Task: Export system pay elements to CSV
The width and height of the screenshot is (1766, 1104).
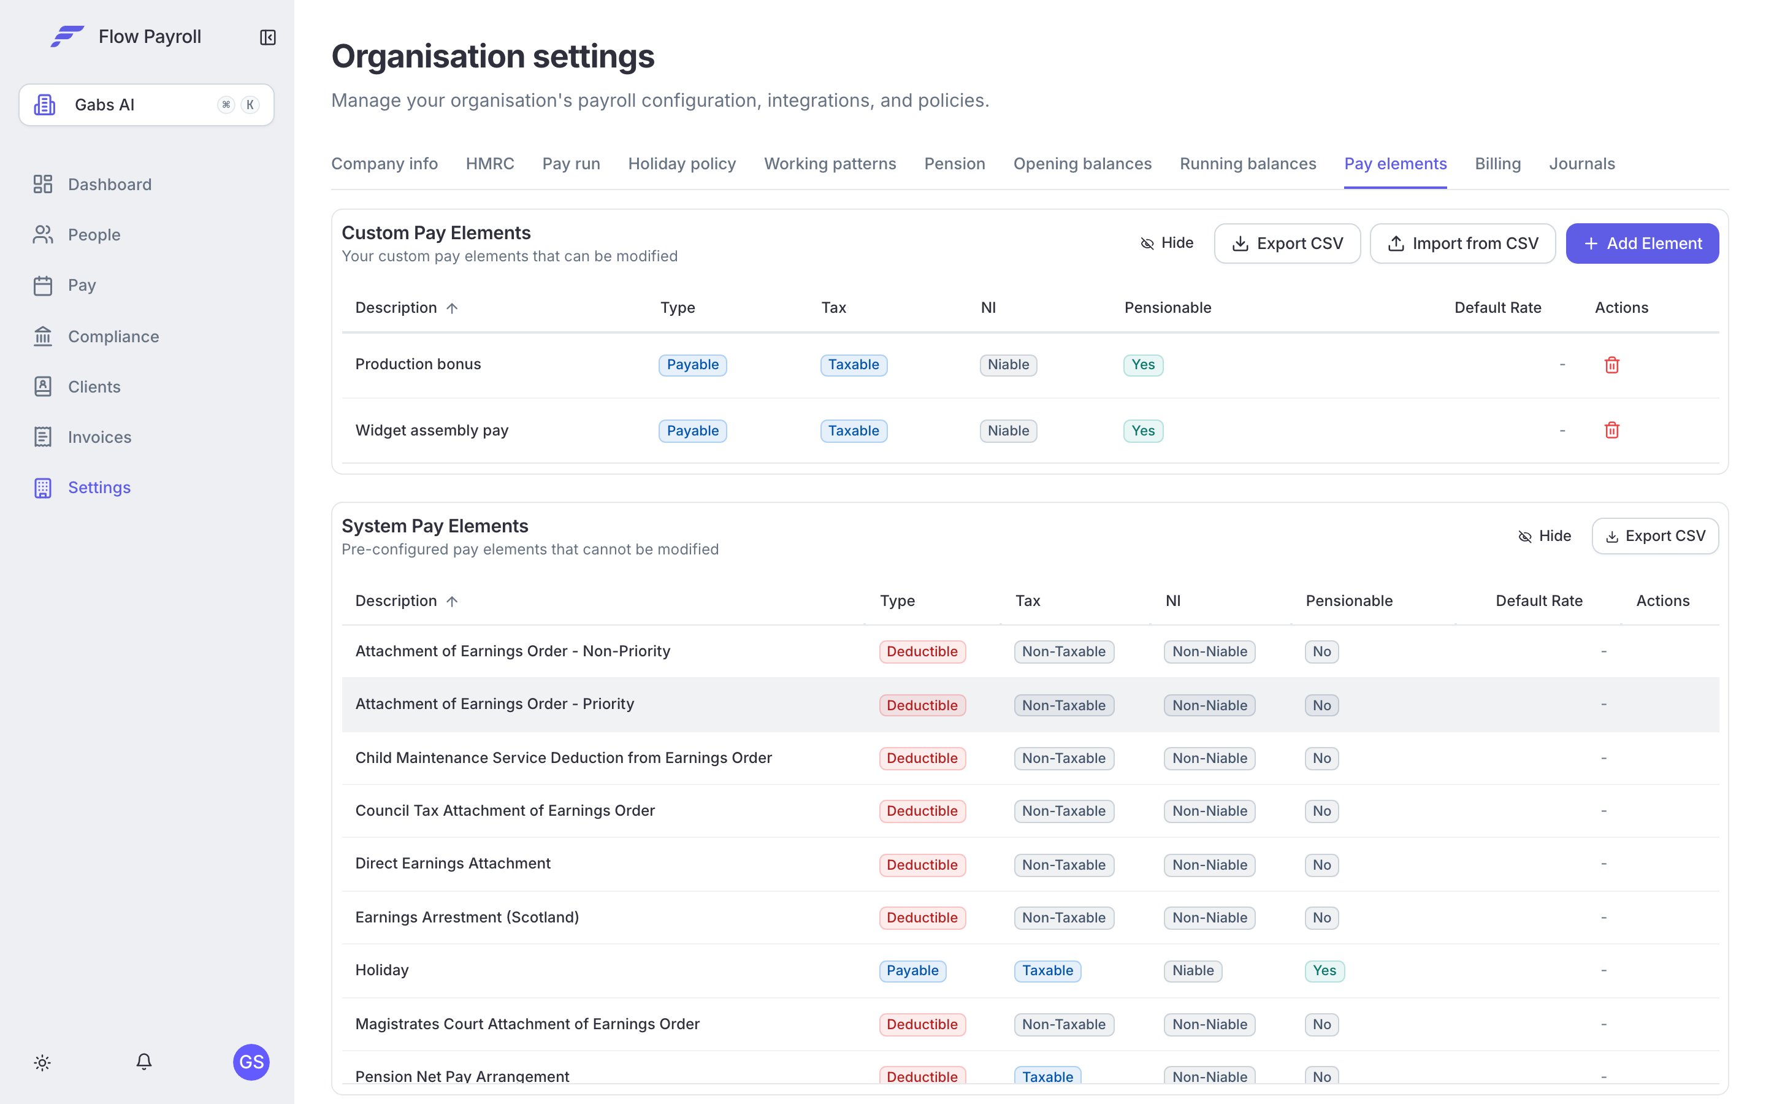Action: click(1655, 536)
